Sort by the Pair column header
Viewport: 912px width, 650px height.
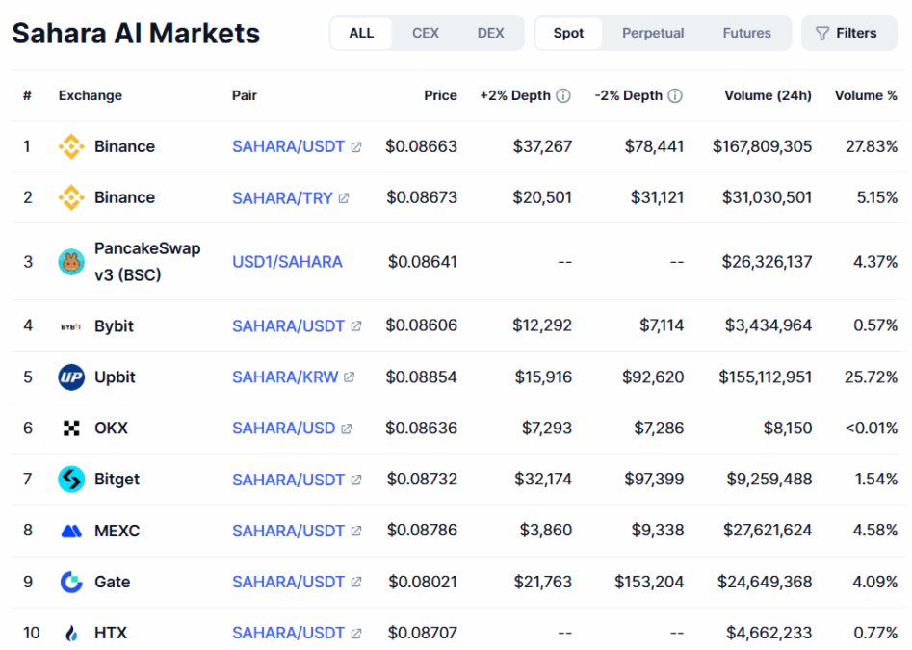click(245, 96)
